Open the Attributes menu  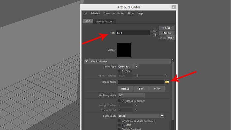119,14
